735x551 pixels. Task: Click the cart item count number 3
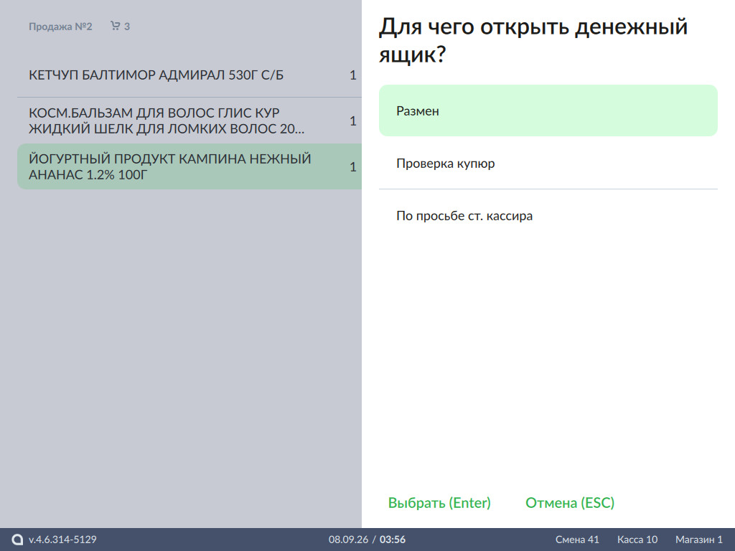[127, 27]
